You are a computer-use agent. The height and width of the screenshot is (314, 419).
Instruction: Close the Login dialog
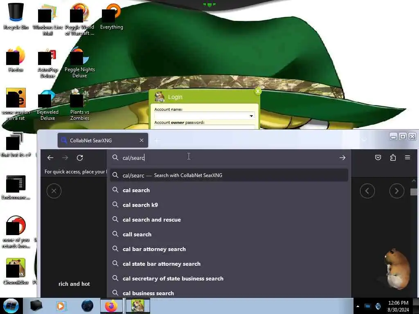click(258, 91)
